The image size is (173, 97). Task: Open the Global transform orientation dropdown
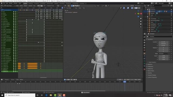coord(98,6)
